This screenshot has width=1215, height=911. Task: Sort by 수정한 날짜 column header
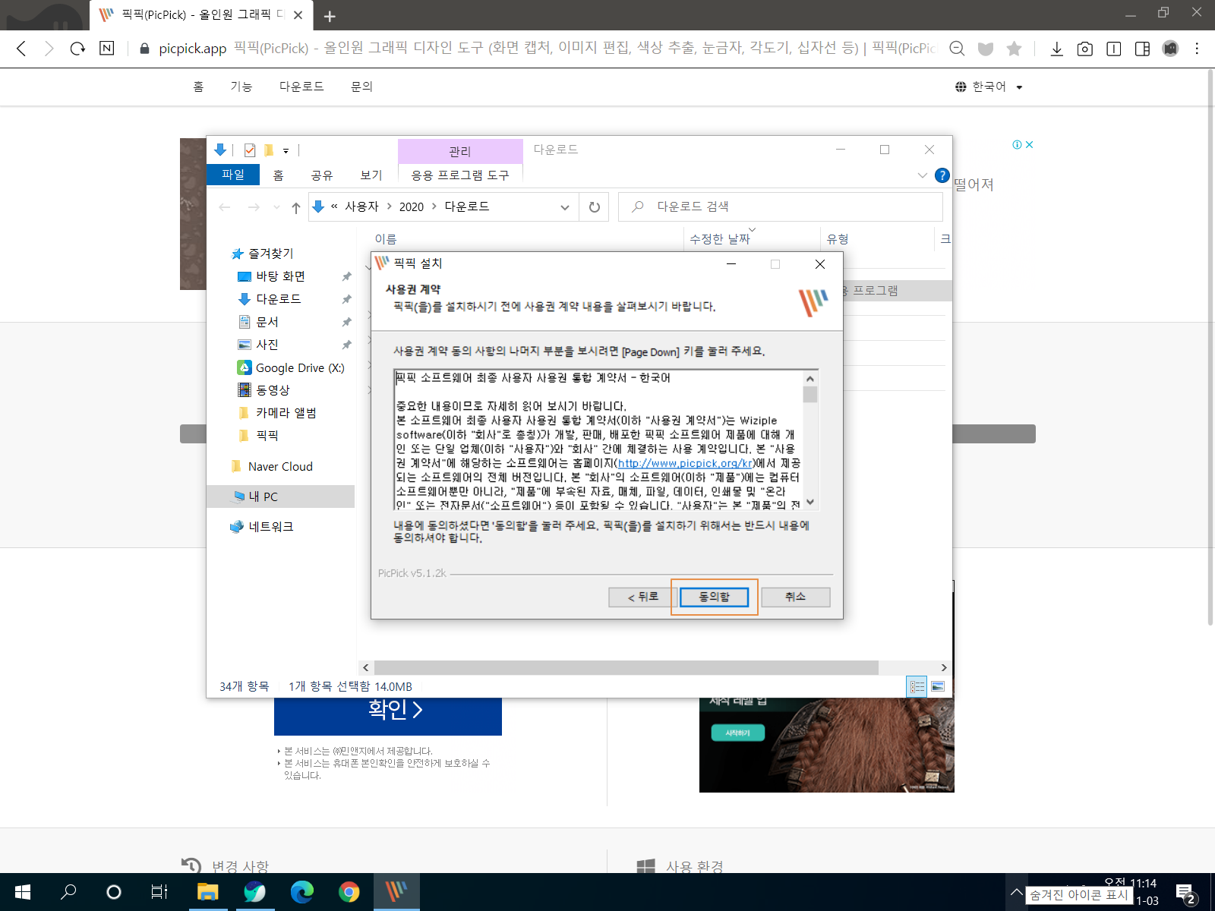click(x=719, y=239)
